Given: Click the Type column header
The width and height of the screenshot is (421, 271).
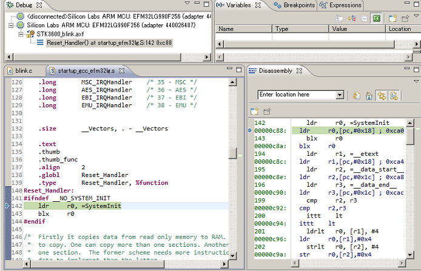Looking at the screenshot, I should pyautogui.click(x=301, y=28).
